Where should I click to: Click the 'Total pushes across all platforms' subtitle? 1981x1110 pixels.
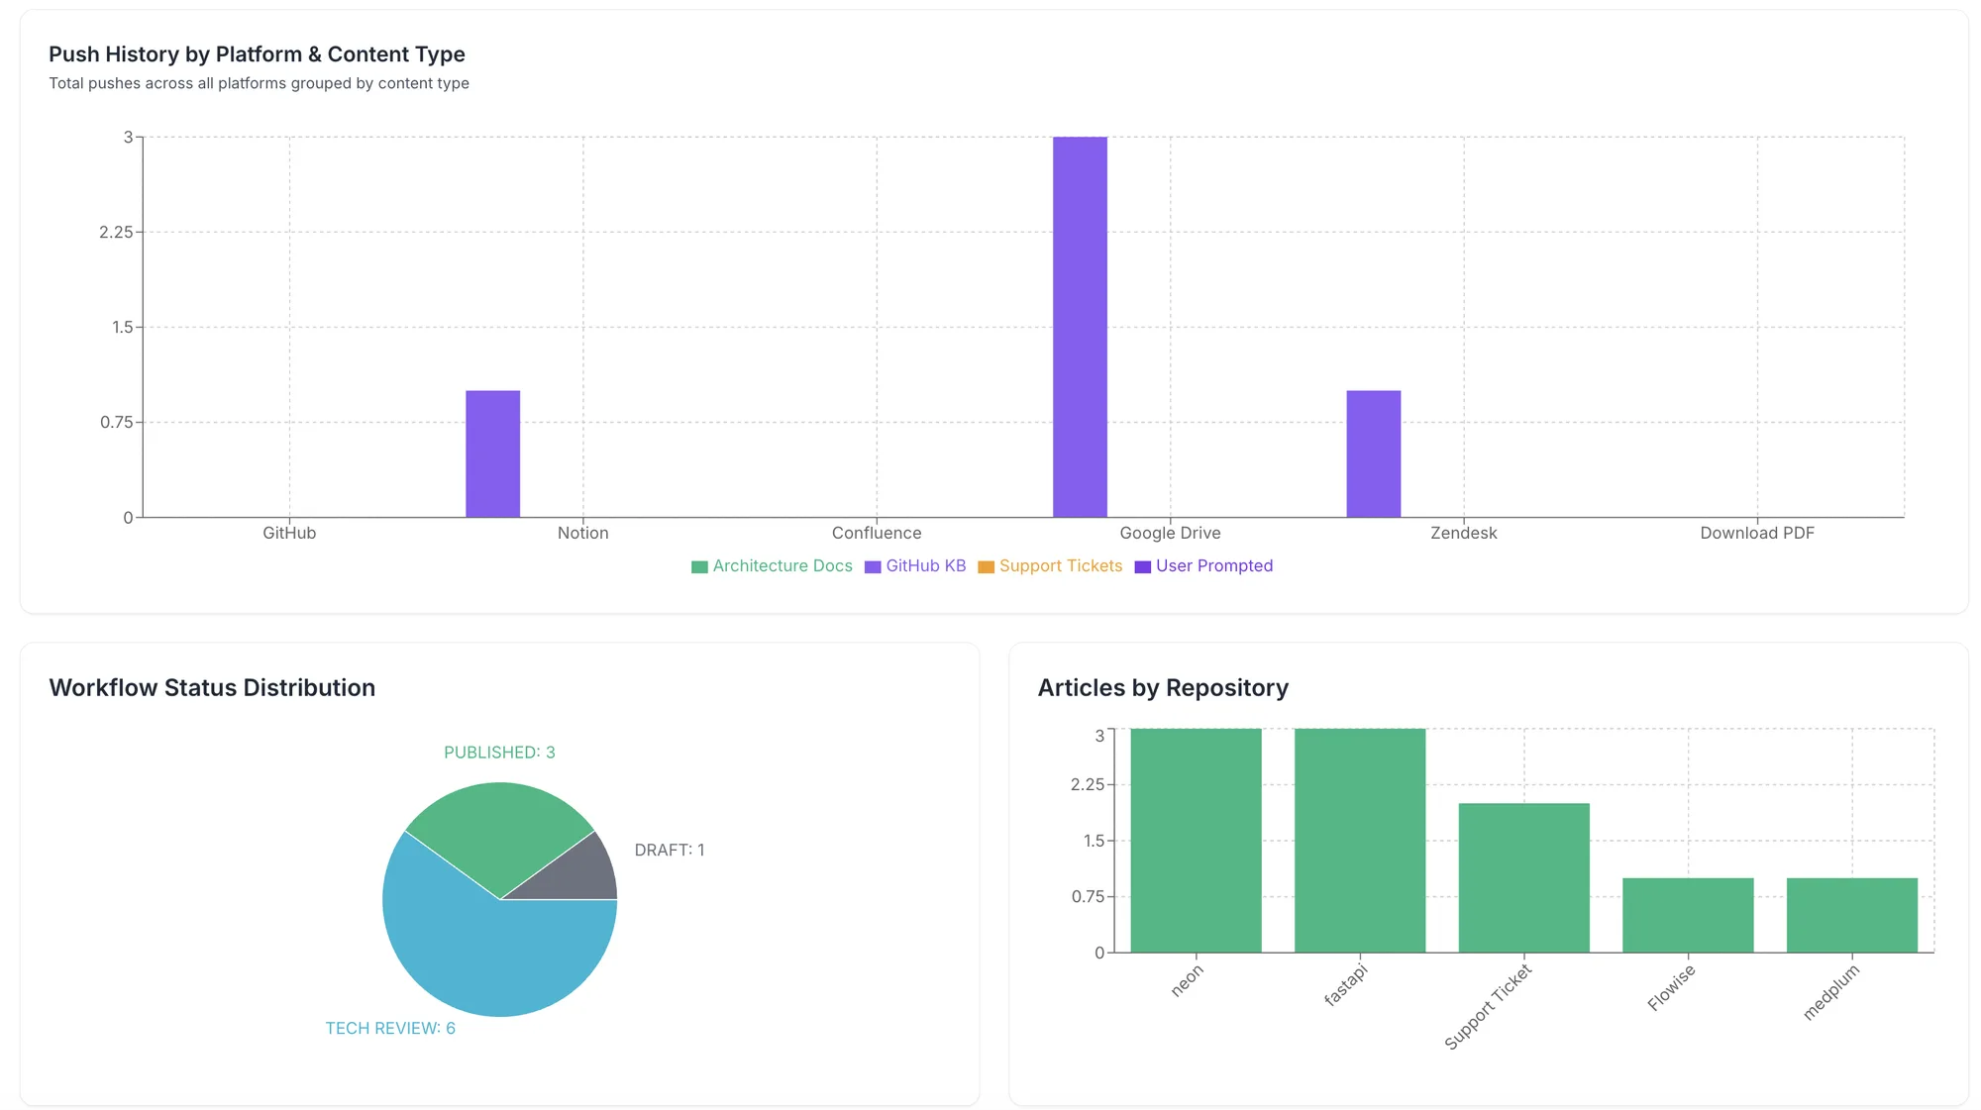(259, 83)
